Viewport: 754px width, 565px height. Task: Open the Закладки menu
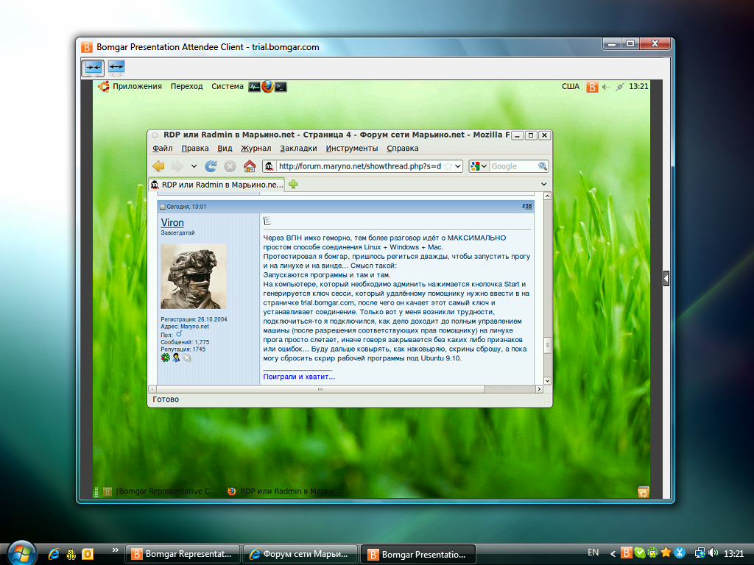coord(298,149)
